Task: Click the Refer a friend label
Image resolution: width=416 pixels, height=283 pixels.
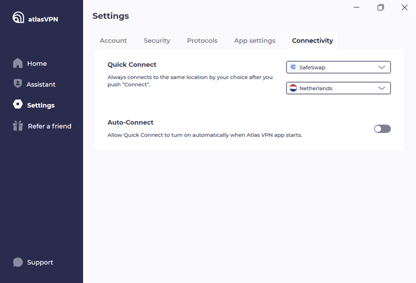Action: pyautogui.click(x=49, y=126)
